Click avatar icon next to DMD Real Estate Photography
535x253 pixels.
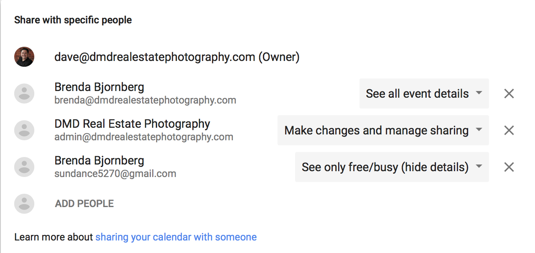(24, 130)
